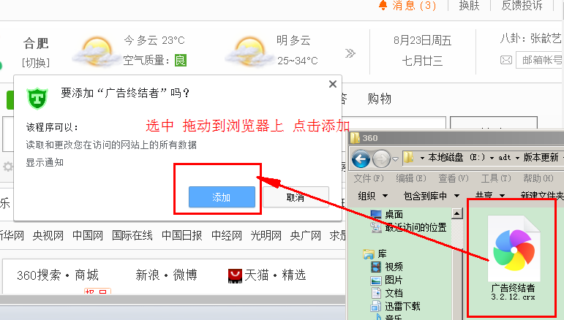Open the 消息 (3) notifications bell
This screenshot has width=564, height=320.
407,5
